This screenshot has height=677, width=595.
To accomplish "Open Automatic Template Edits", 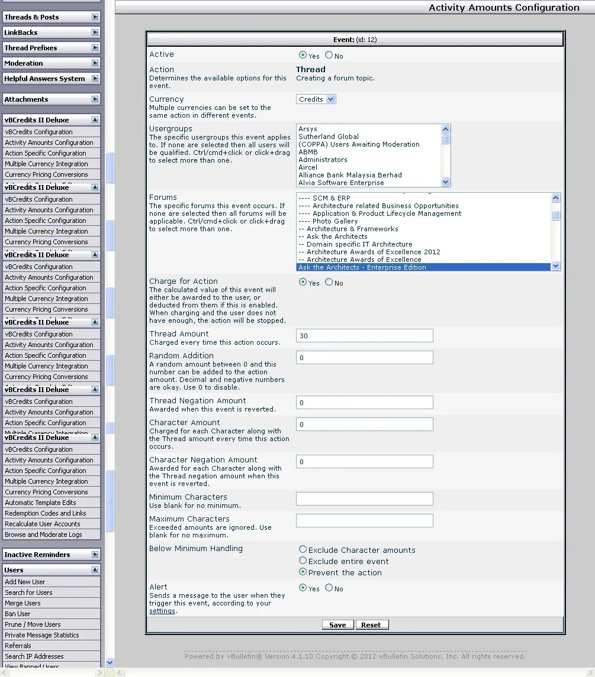I will click(41, 503).
